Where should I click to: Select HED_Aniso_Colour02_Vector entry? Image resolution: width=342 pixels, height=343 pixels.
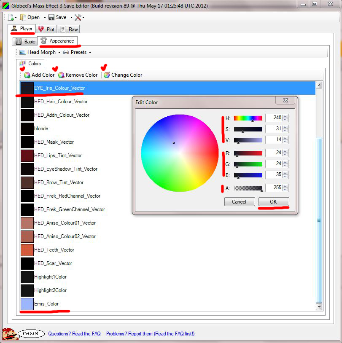click(x=65, y=236)
